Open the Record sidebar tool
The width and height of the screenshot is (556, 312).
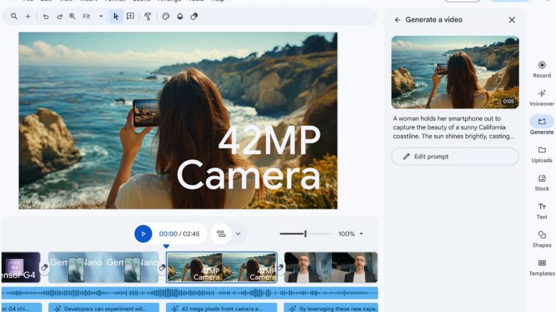pyautogui.click(x=542, y=69)
